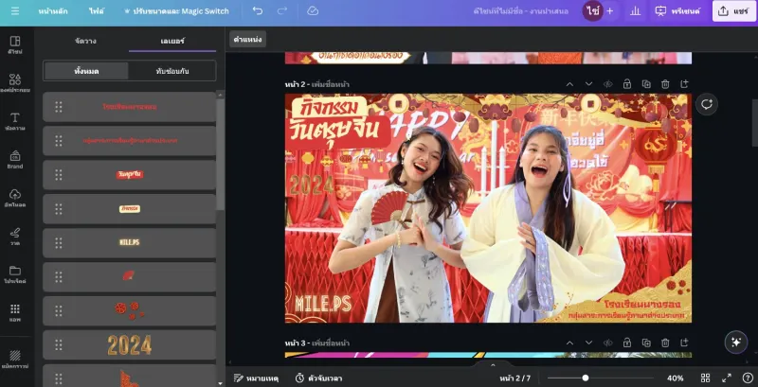The image size is (758, 387).
Task: Expand the page thumbnails drawer chevron
Action: pos(493,365)
